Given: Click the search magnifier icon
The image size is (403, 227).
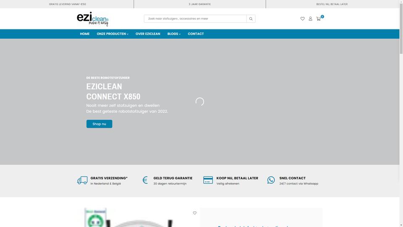Looking at the screenshot, I should click(251, 19).
